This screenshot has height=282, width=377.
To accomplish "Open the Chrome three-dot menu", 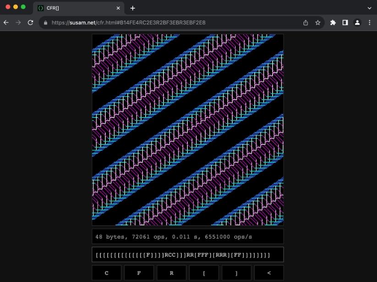I will (x=369, y=22).
